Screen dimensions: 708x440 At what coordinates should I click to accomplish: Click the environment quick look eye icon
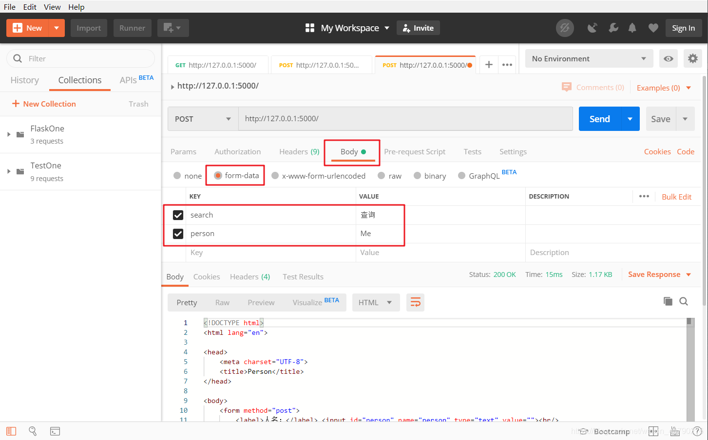(669, 58)
